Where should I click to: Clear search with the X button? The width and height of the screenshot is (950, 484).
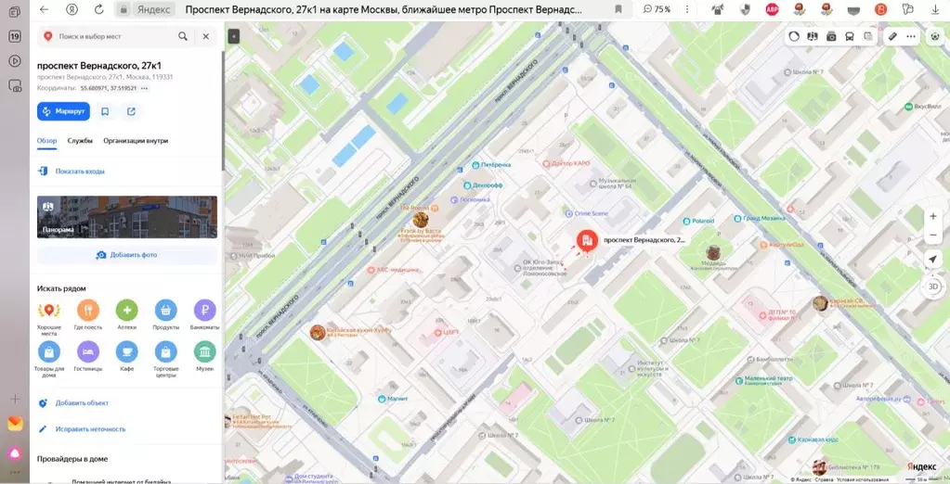point(206,36)
